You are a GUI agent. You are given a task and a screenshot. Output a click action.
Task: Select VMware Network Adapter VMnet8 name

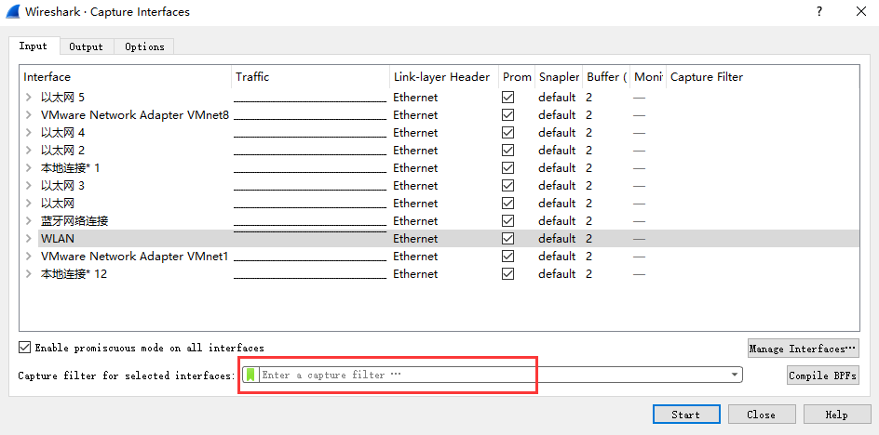pyautogui.click(x=135, y=114)
